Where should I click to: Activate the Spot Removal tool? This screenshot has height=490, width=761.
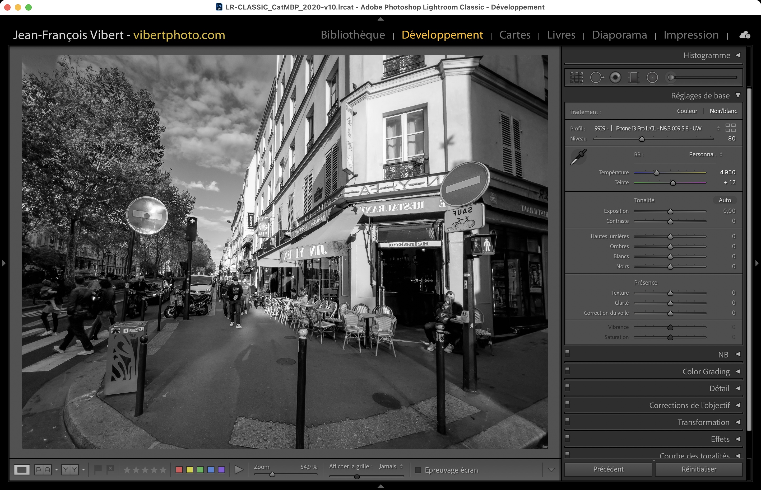pyautogui.click(x=596, y=77)
